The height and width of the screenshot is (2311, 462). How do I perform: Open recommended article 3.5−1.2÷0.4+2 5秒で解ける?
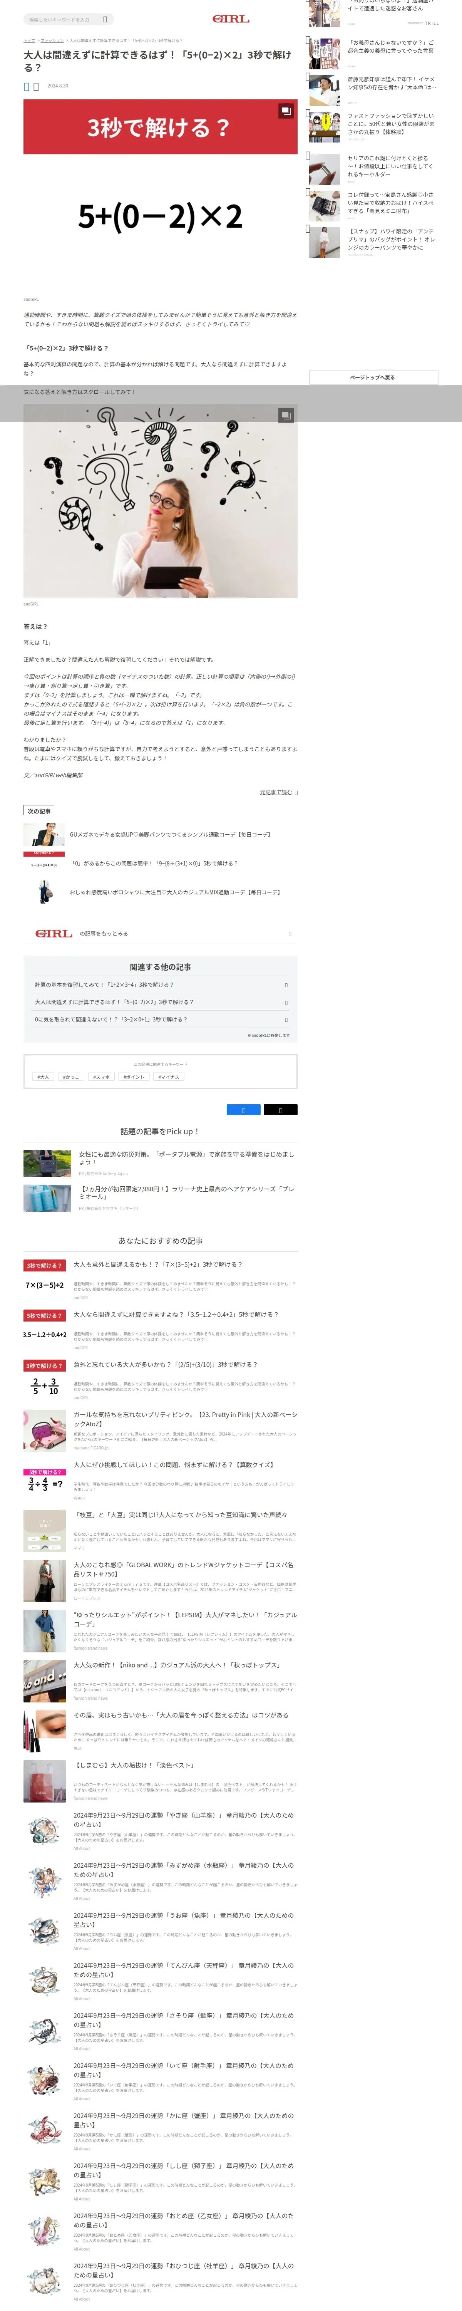point(176,1314)
